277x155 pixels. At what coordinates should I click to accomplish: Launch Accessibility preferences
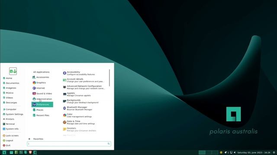79,73
